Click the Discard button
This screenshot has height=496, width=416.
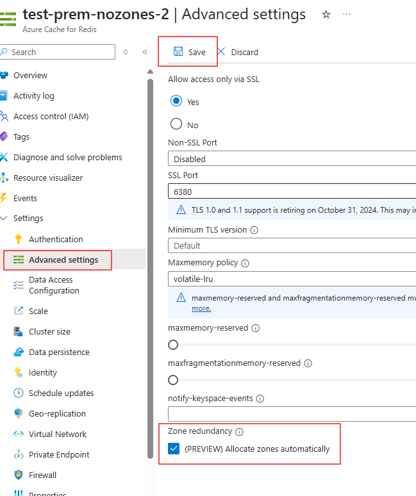coord(238,52)
